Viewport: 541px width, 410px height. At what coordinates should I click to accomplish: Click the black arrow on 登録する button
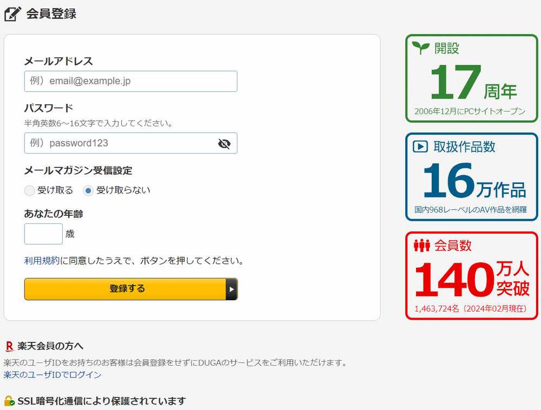232,289
